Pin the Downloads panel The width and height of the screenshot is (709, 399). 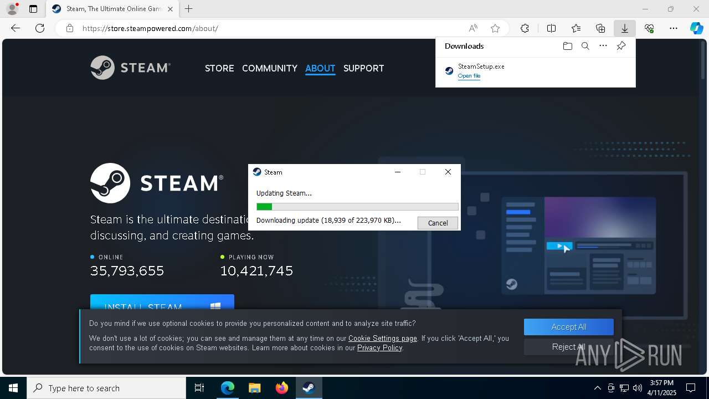tap(621, 46)
